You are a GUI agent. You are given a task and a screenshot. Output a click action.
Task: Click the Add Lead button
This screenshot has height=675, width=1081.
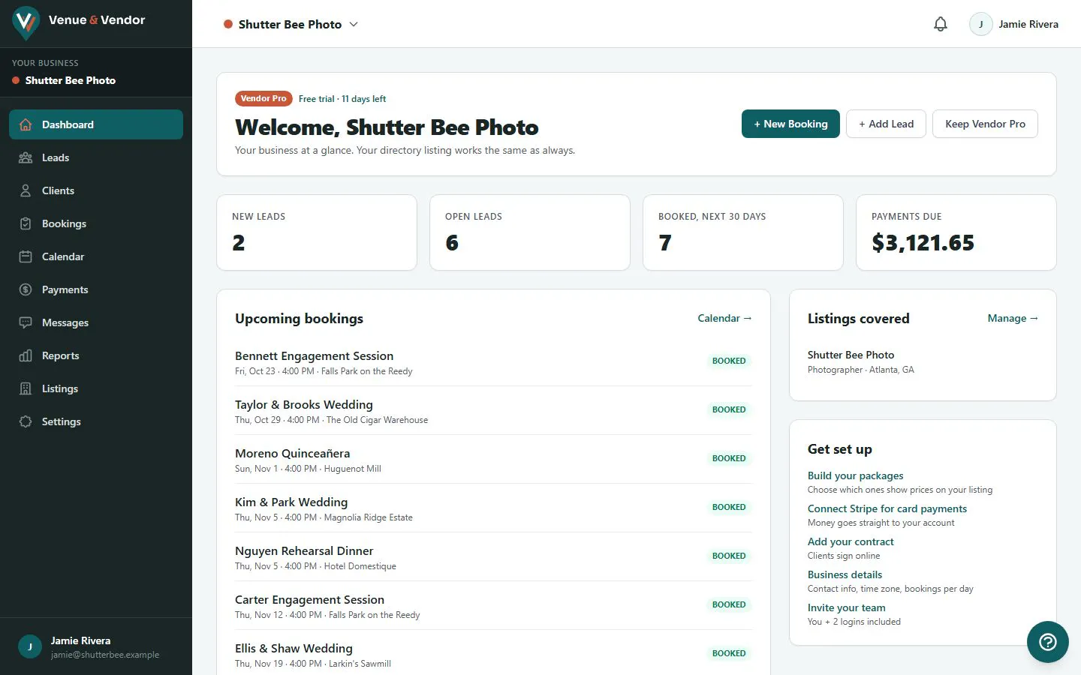[x=886, y=124]
